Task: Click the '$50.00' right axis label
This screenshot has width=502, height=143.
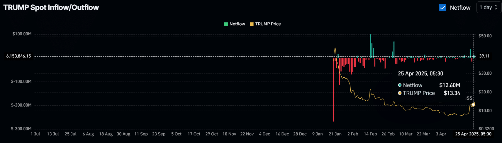Action: pos(485,36)
